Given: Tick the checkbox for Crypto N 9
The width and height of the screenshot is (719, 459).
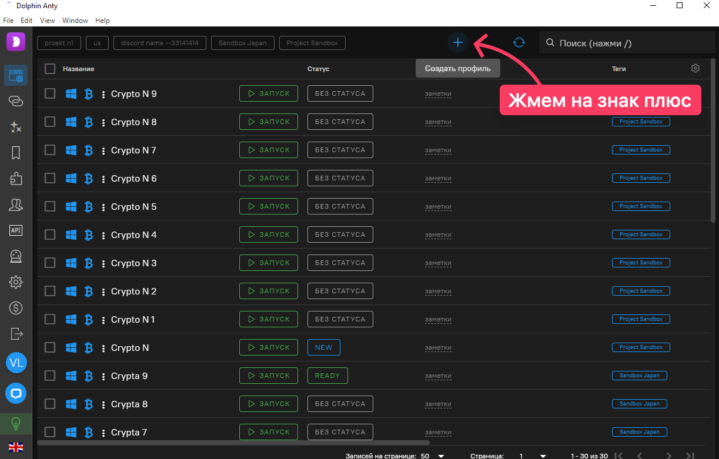Looking at the screenshot, I should [x=50, y=93].
